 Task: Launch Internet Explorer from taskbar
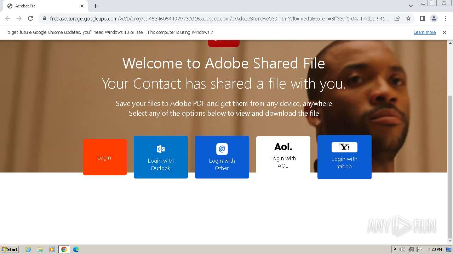click(28, 249)
